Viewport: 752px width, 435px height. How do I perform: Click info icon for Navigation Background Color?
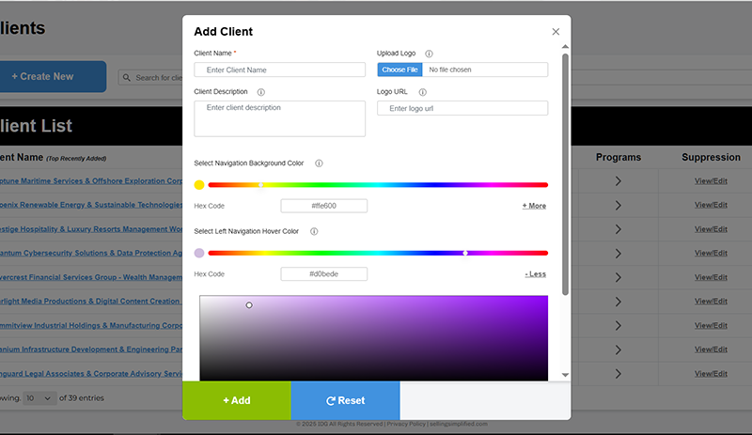[319, 163]
